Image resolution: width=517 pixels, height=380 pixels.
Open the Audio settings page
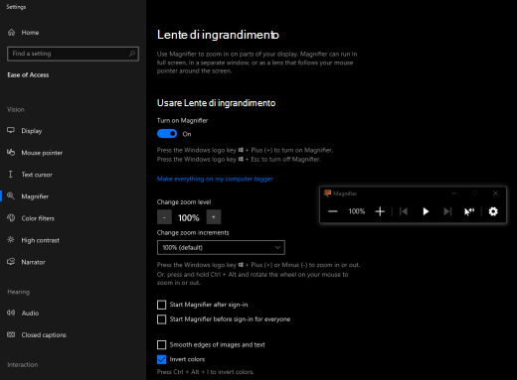click(x=73, y=314)
